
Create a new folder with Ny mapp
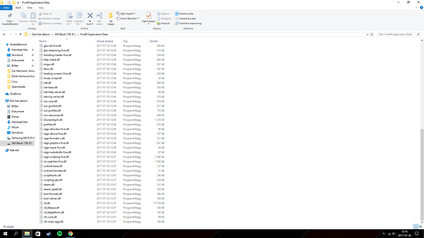[111, 18]
